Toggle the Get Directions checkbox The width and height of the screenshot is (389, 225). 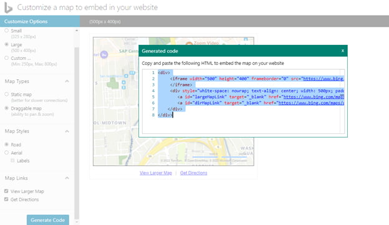click(x=6, y=199)
